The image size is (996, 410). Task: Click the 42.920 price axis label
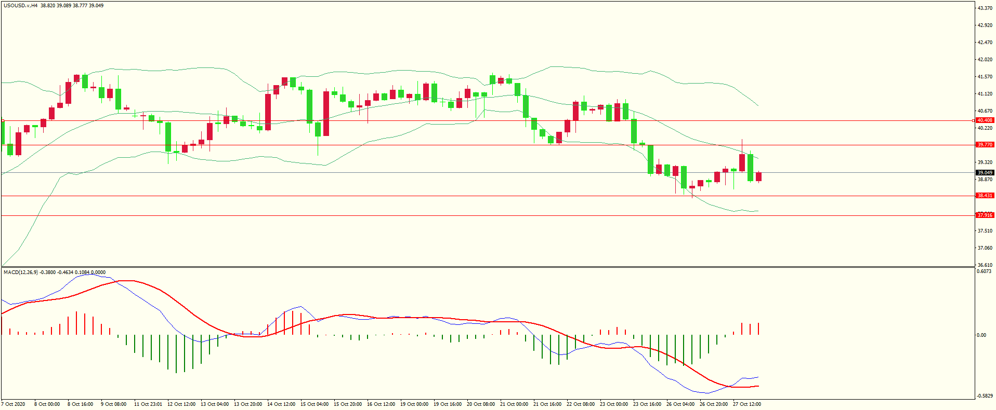click(985, 25)
